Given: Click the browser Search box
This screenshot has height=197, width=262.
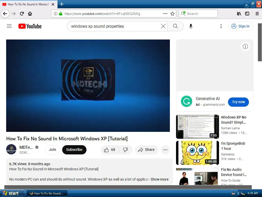Looking at the screenshot, I should point(198,14).
